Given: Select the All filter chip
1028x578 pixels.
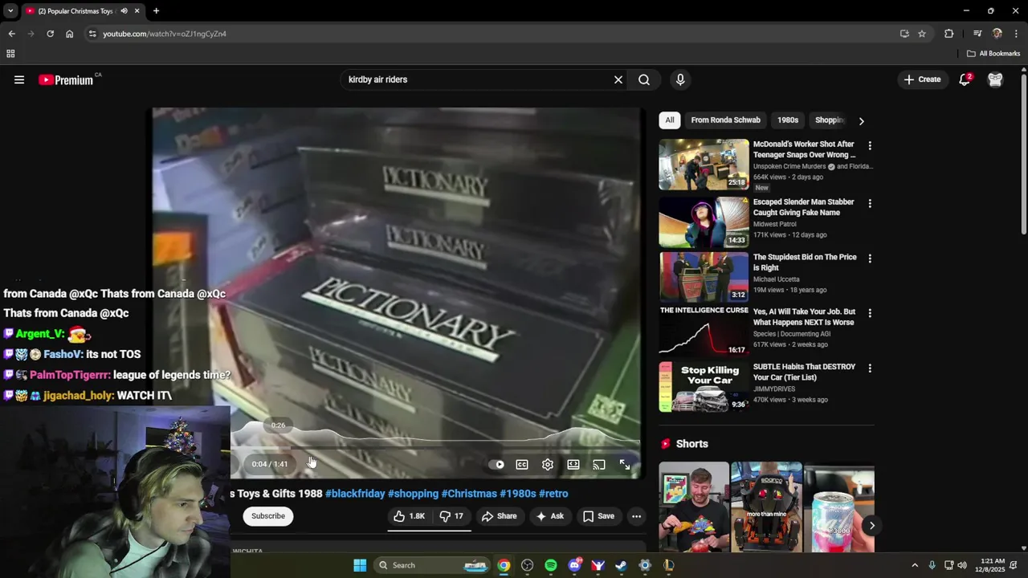Looking at the screenshot, I should point(670,120).
